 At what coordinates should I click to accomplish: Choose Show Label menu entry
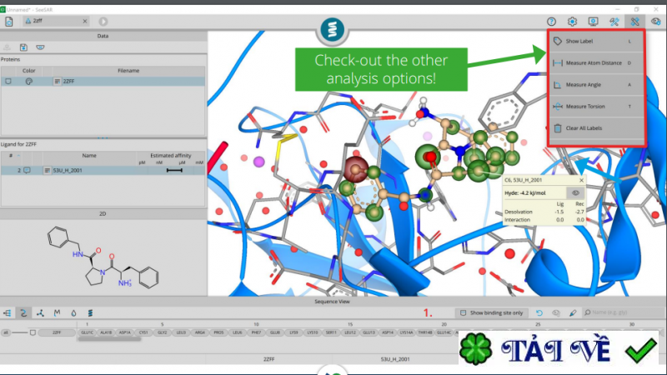(596, 41)
